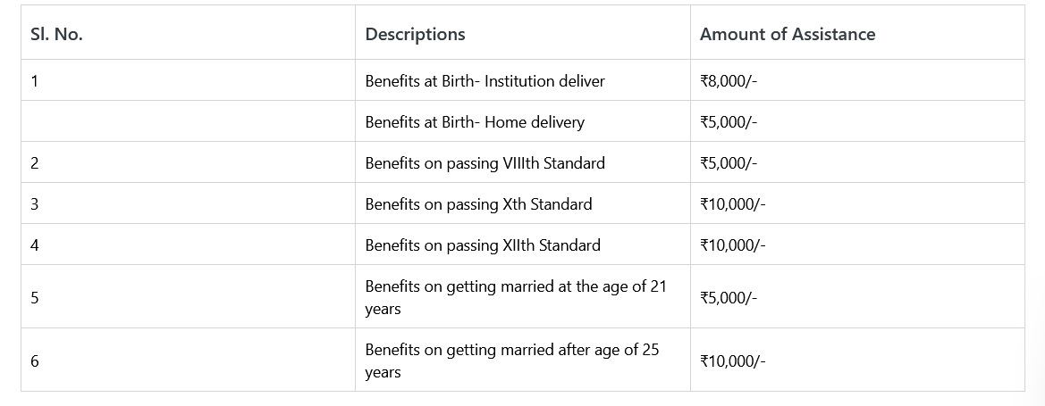
Task: Click ₹10,000/- amount for Xth Standard
Action: point(733,204)
